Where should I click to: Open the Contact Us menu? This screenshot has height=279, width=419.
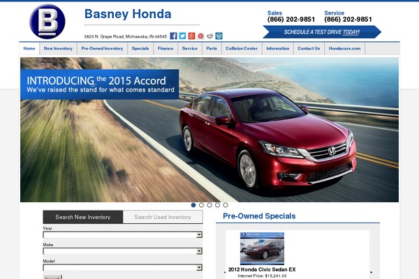click(309, 49)
